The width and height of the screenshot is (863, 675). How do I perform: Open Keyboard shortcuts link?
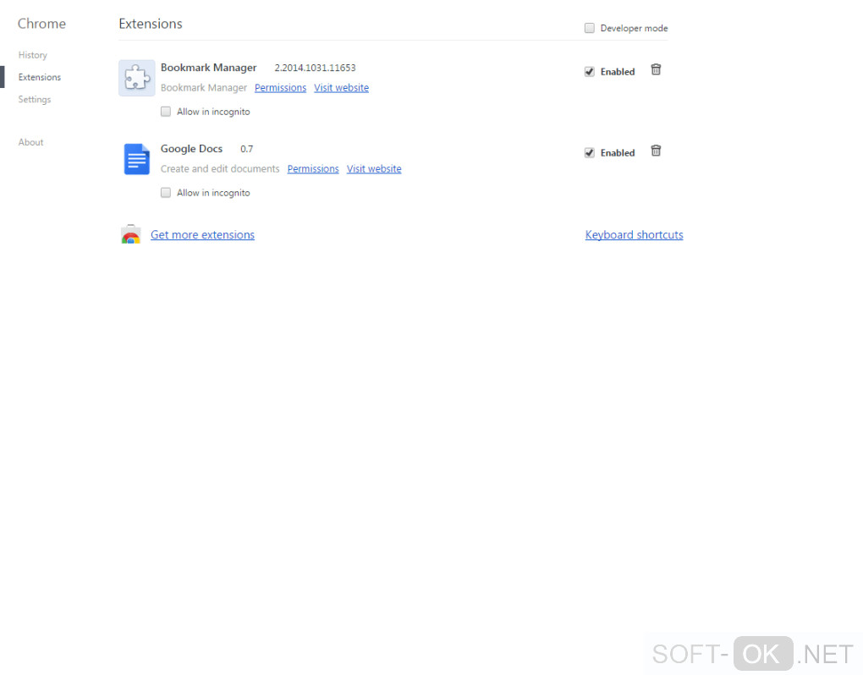pyautogui.click(x=634, y=235)
